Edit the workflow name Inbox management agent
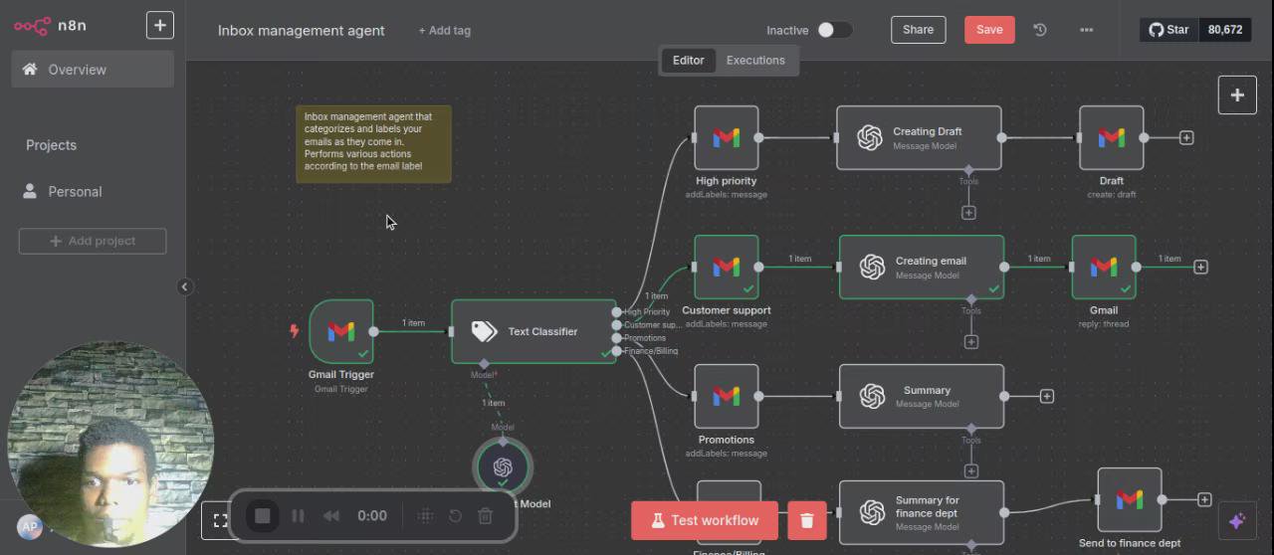The height and width of the screenshot is (555, 1274). click(x=301, y=30)
